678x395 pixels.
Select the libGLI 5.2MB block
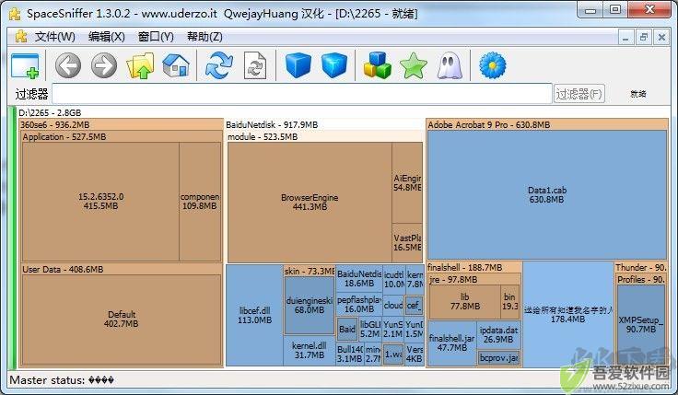pos(370,330)
